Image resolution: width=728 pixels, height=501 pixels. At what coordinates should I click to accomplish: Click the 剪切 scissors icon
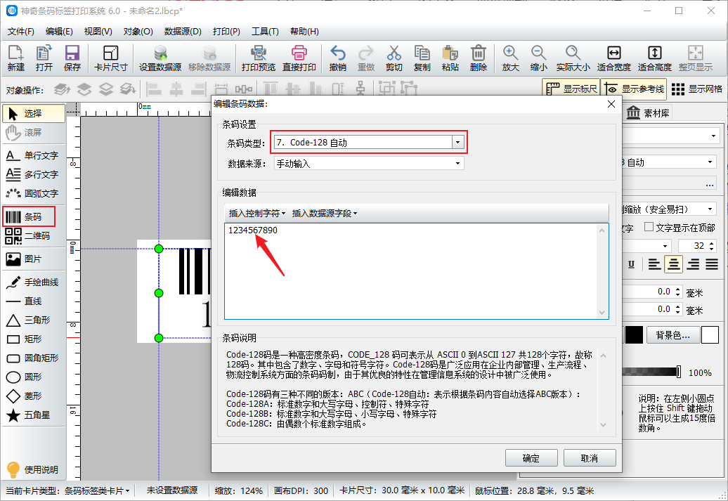pyautogui.click(x=394, y=58)
